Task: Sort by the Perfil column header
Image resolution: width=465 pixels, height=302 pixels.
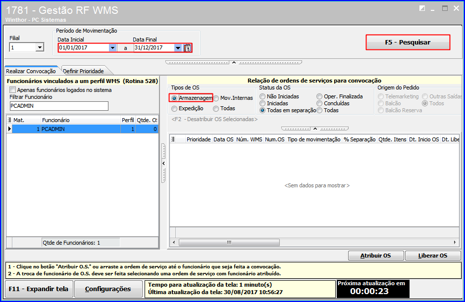Action: click(128, 120)
